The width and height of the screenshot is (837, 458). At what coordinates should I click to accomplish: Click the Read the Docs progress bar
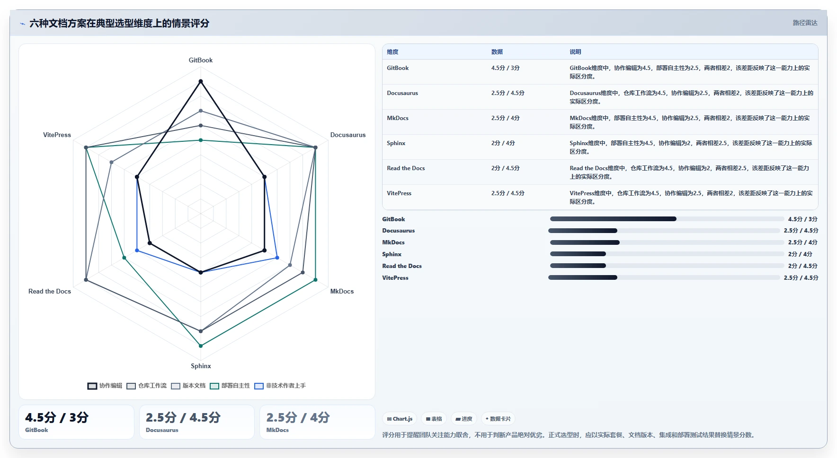667,266
